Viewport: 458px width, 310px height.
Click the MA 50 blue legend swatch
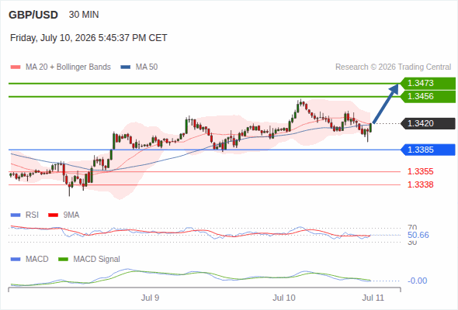point(125,67)
